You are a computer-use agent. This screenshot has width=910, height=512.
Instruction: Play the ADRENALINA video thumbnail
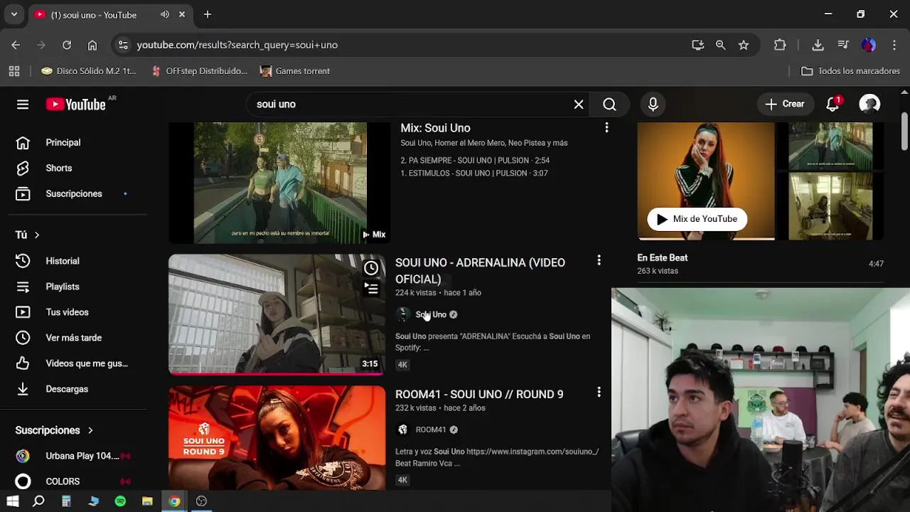277,314
